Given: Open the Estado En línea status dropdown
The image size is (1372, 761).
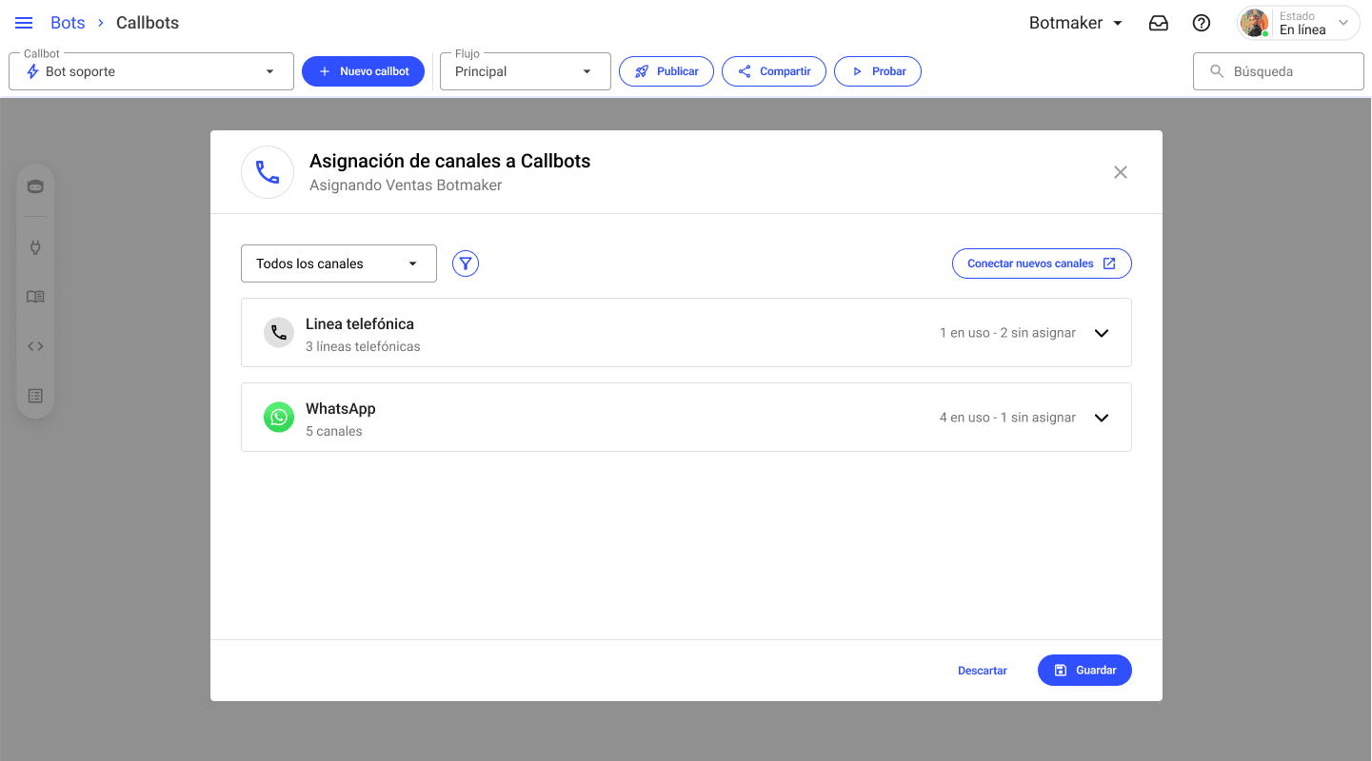Looking at the screenshot, I should pyautogui.click(x=1299, y=23).
